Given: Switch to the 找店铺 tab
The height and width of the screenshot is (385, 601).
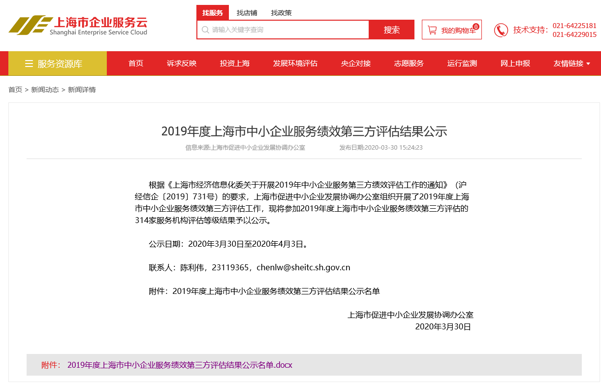Looking at the screenshot, I should tap(247, 13).
